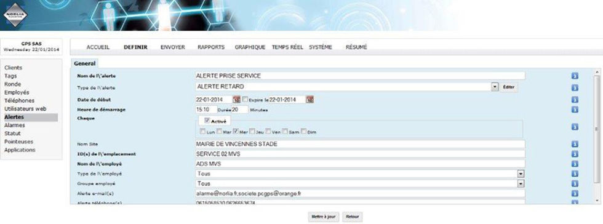This screenshot has width=603, height=224.
Task: Open the RÉSUMÉ menu
Action: click(356, 47)
